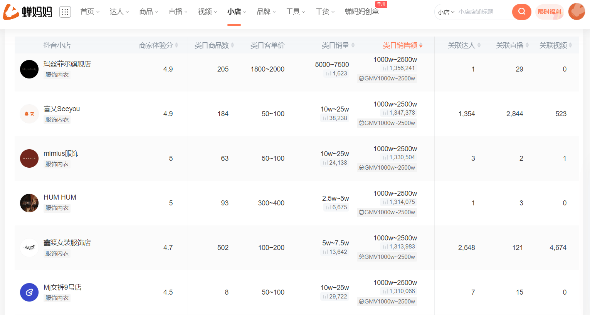Click 喜又Seeyou shop logo
This screenshot has height=315, width=590.
[29, 114]
